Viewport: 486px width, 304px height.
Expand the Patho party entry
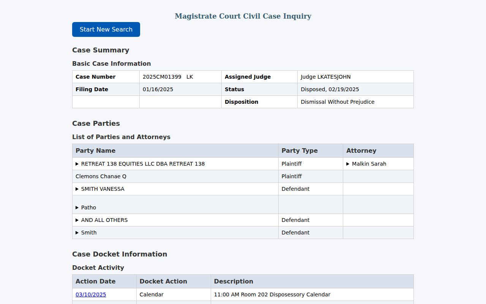pos(86,207)
